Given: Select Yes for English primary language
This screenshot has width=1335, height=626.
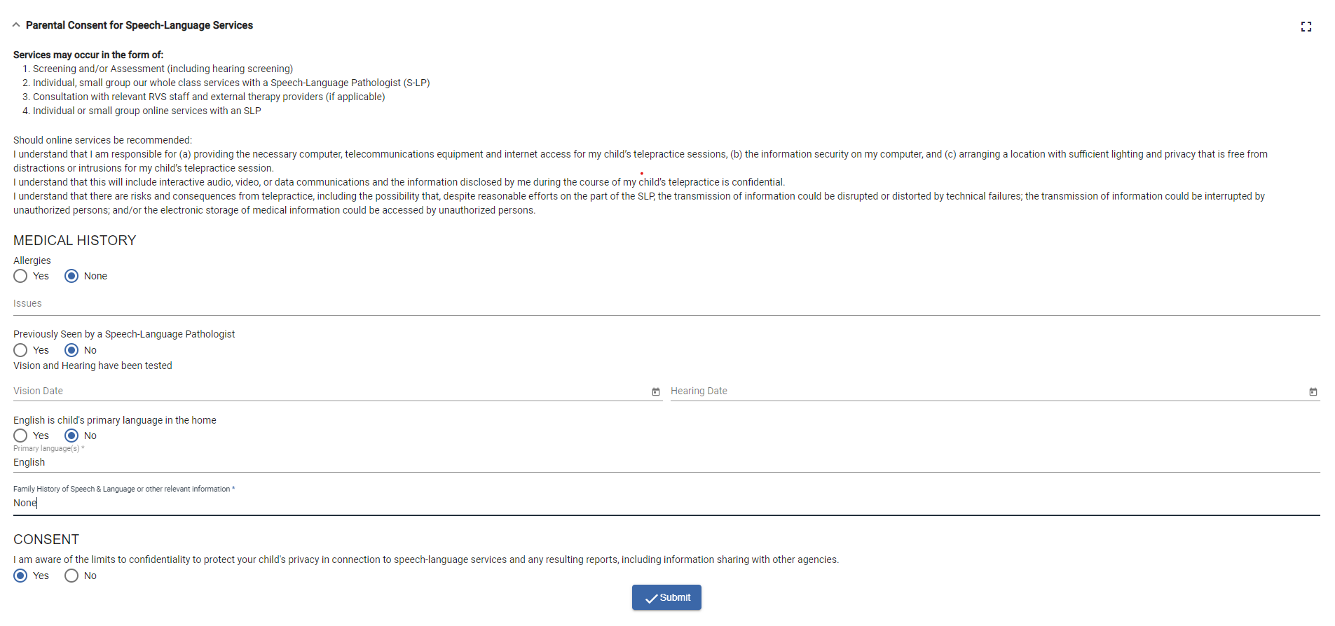Looking at the screenshot, I should pos(21,436).
